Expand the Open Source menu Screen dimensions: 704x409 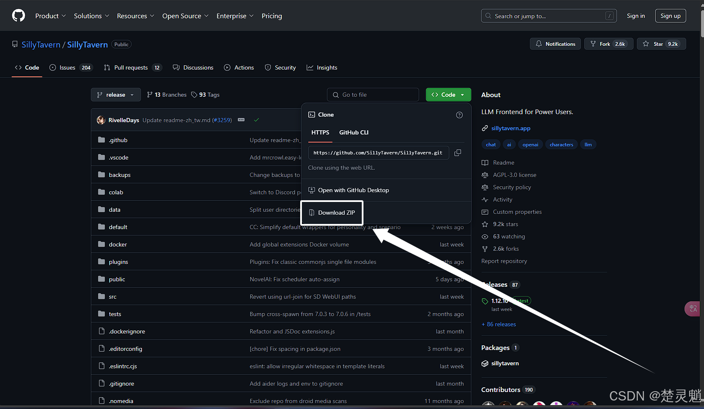tap(185, 16)
